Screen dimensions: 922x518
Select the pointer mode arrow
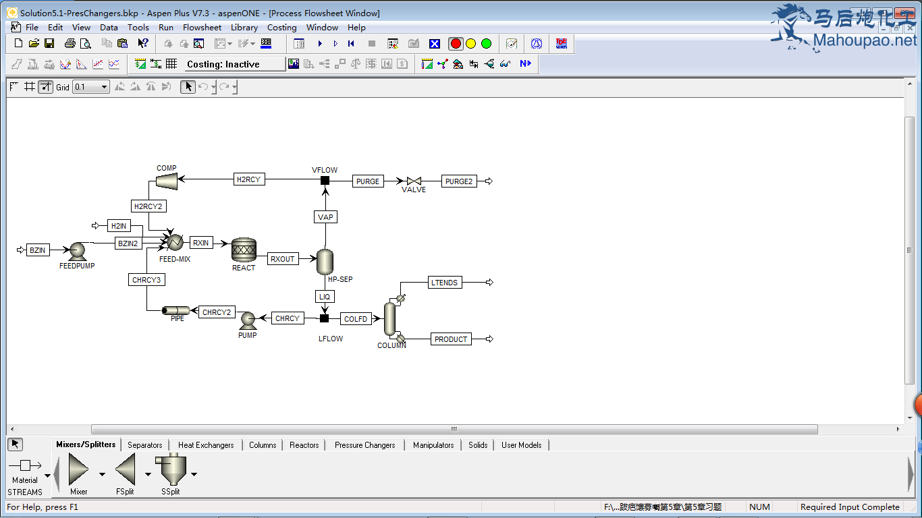click(x=188, y=86)
